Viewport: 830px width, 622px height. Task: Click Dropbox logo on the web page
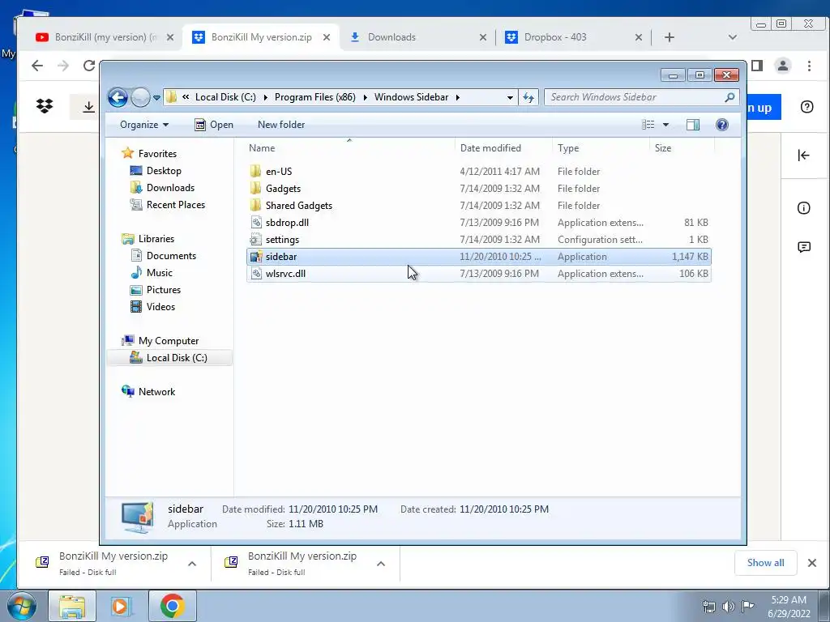45,106
